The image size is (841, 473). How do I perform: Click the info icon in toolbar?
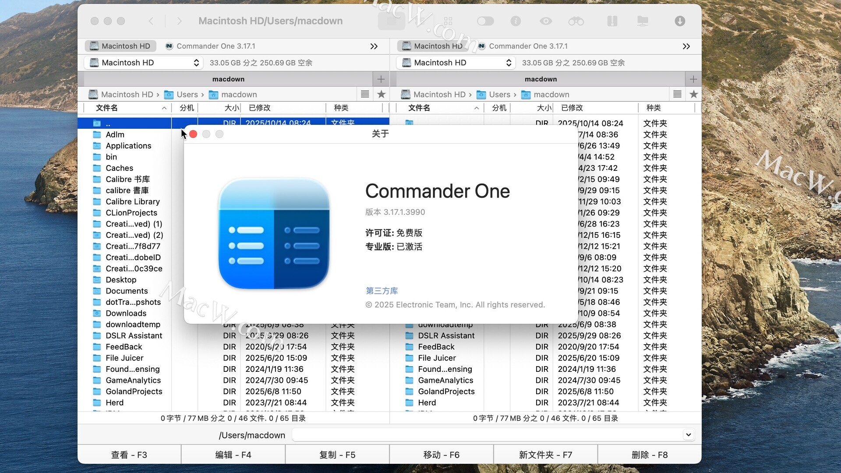click(x=516, y=21)
